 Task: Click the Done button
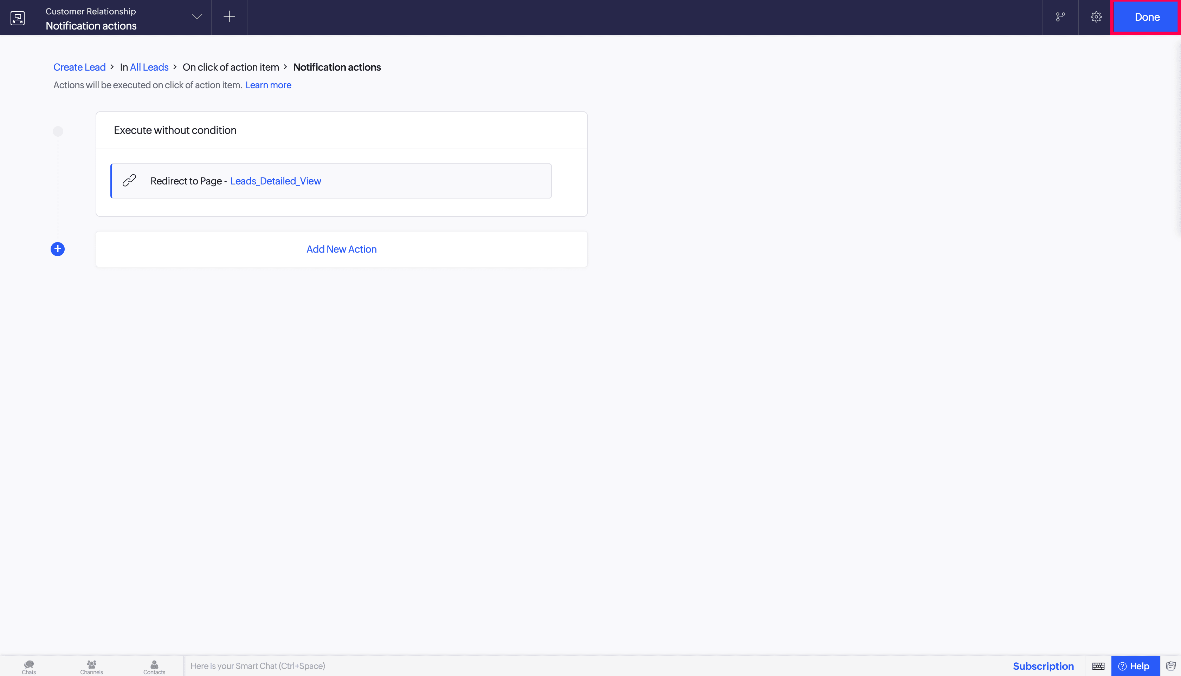pyautogui.click(x=1147, y=17)
